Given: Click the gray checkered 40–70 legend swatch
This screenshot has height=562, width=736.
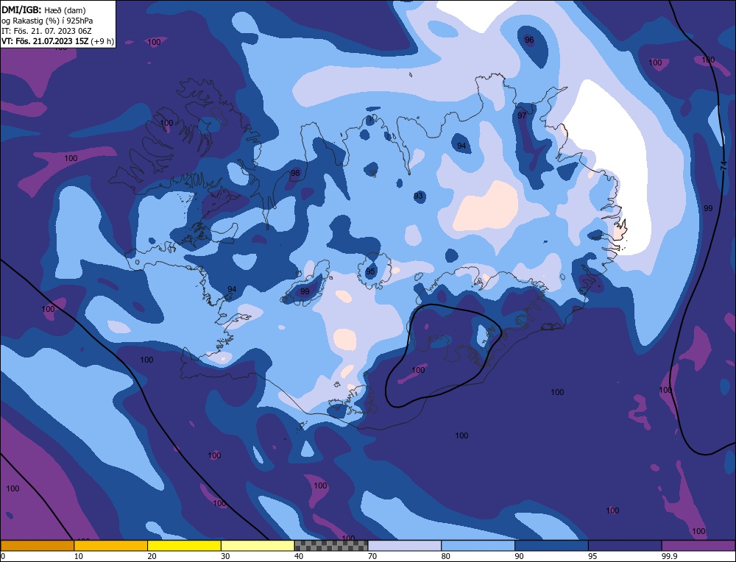Looking at the screenshot, I should coord(331,546).
